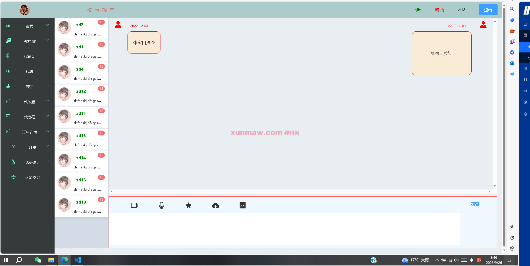Open WeChat from the taskbar

pyautogui.click(x=38, y=260)
